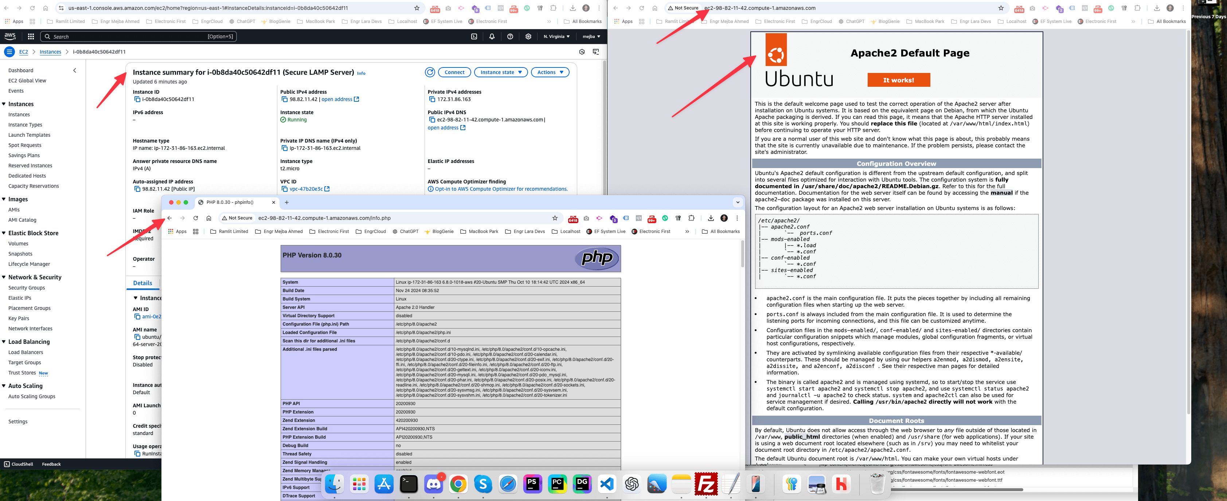Click the Connect button
Viewport: 1227px width, 501px height.
coord(454,73)
